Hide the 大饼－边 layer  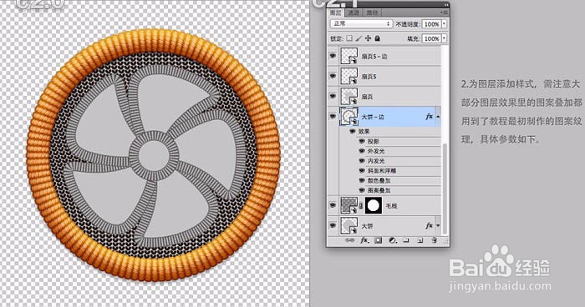click(x=333, y=116)
